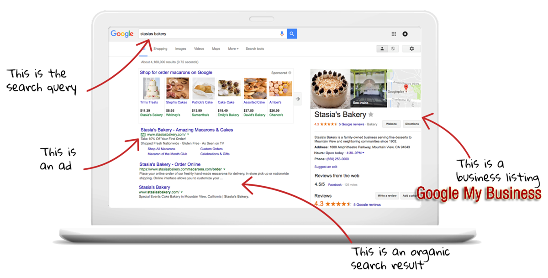Click the voice search microphone icon
The width and height of the screenshot is (548, 278).
pyautogui.click(x=282, y=34)
